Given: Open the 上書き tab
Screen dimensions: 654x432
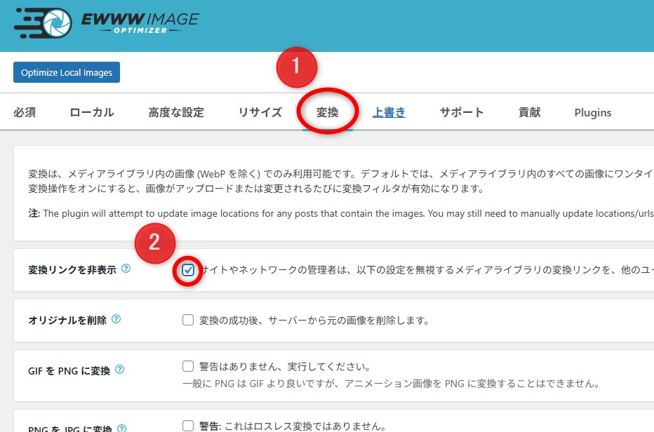Looking at the screenshot, I should [x=389, y=112].
